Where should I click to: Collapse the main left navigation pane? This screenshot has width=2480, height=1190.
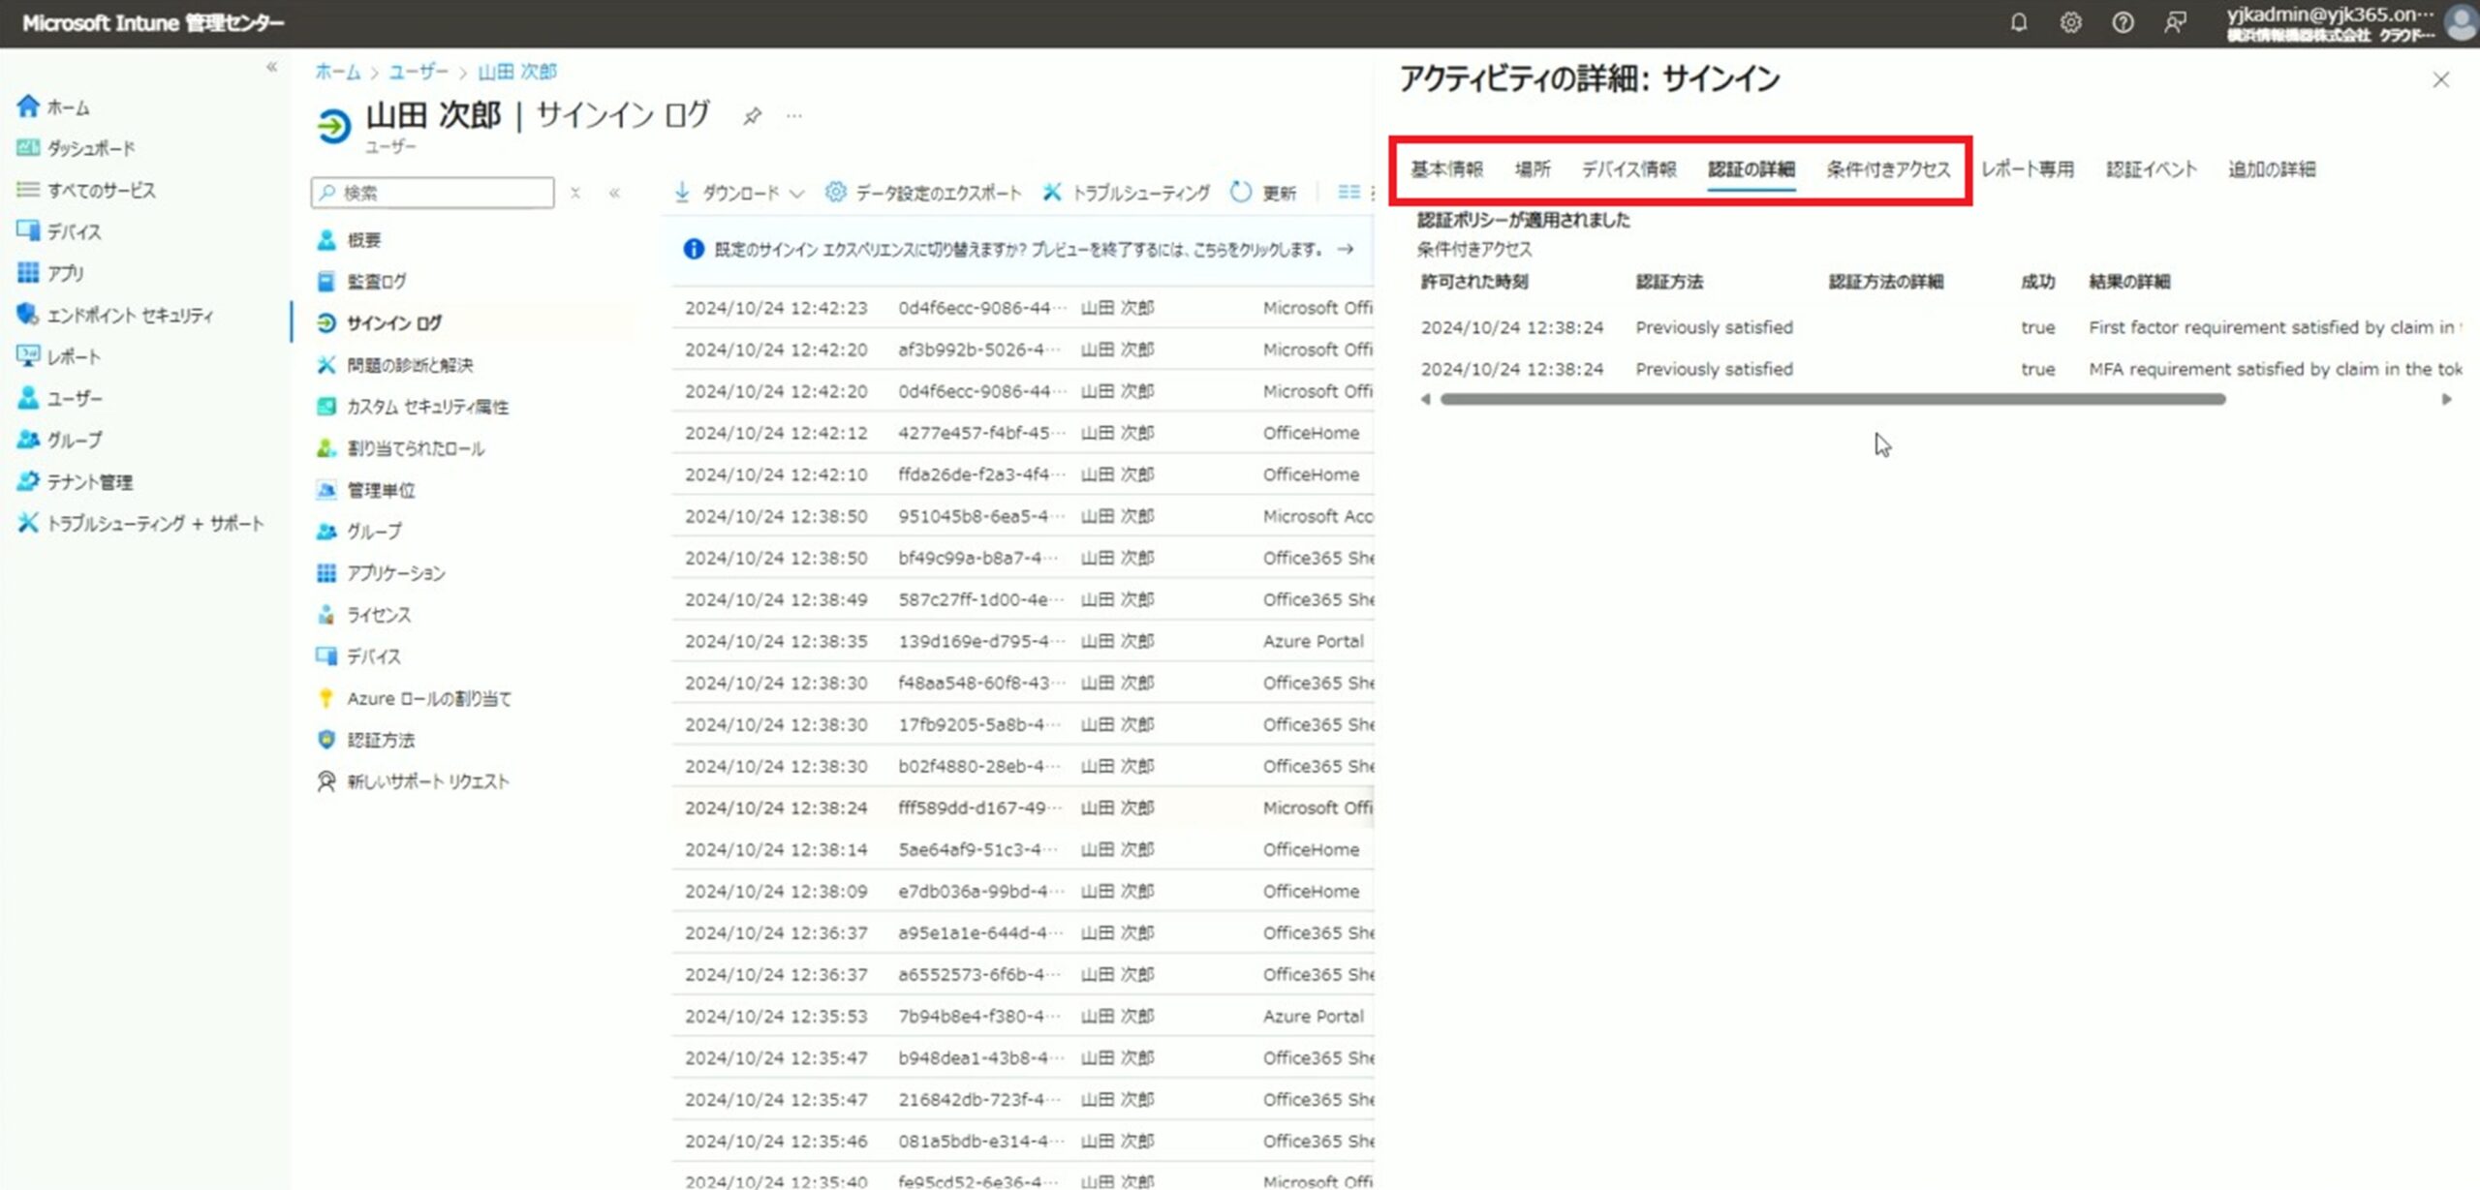tap(271, 67)
